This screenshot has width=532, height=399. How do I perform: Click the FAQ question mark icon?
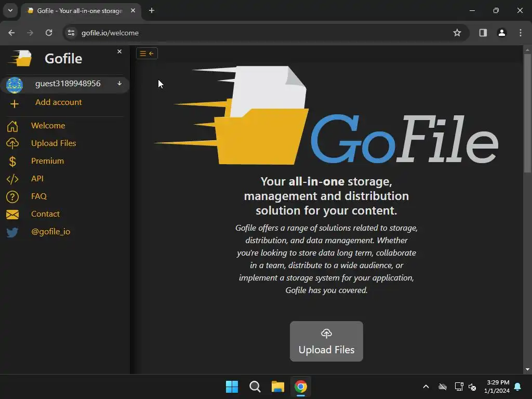click(x=12, y=197)
